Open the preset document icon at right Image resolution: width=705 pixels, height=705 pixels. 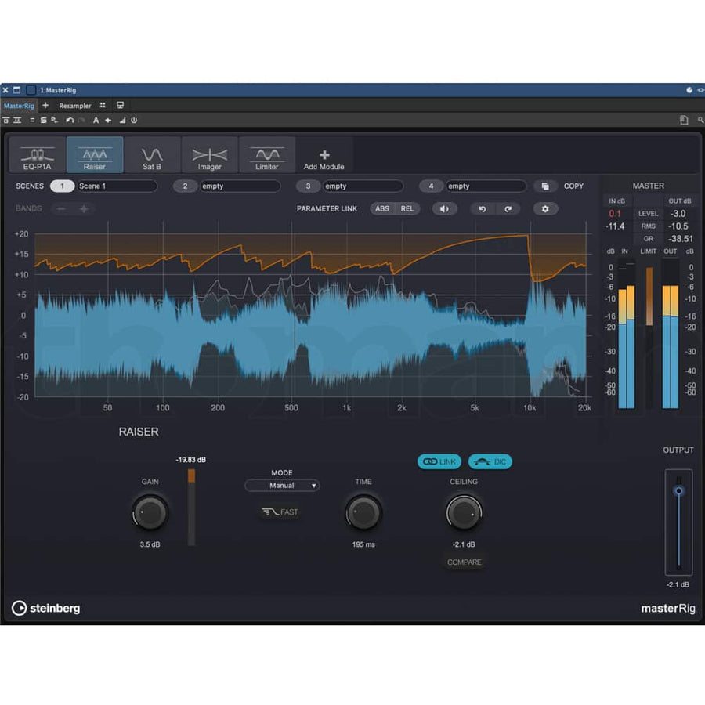pos(684,120)
